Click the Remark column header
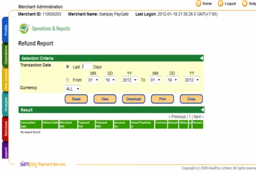Screen dimensions: 256x175 (x=197, y=124)
